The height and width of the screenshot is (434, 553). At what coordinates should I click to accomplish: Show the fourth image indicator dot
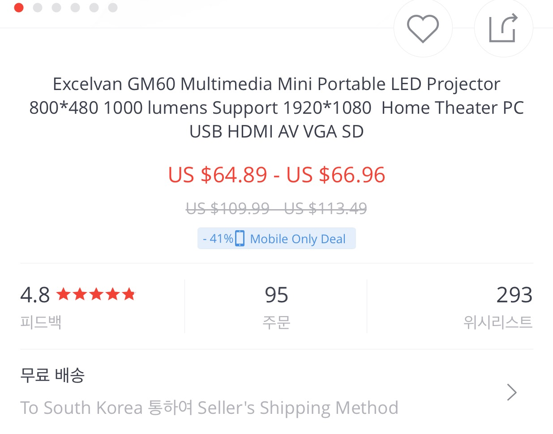pyautogui.click(x=75, y=8)
